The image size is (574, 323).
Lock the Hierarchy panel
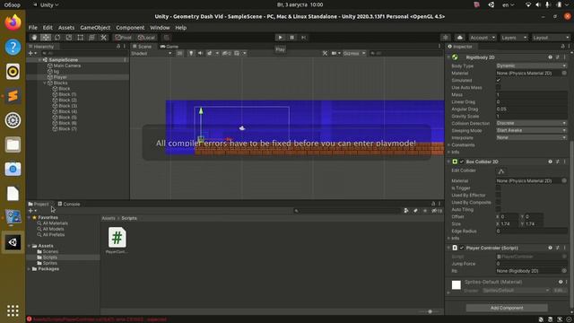pos(118,47)
